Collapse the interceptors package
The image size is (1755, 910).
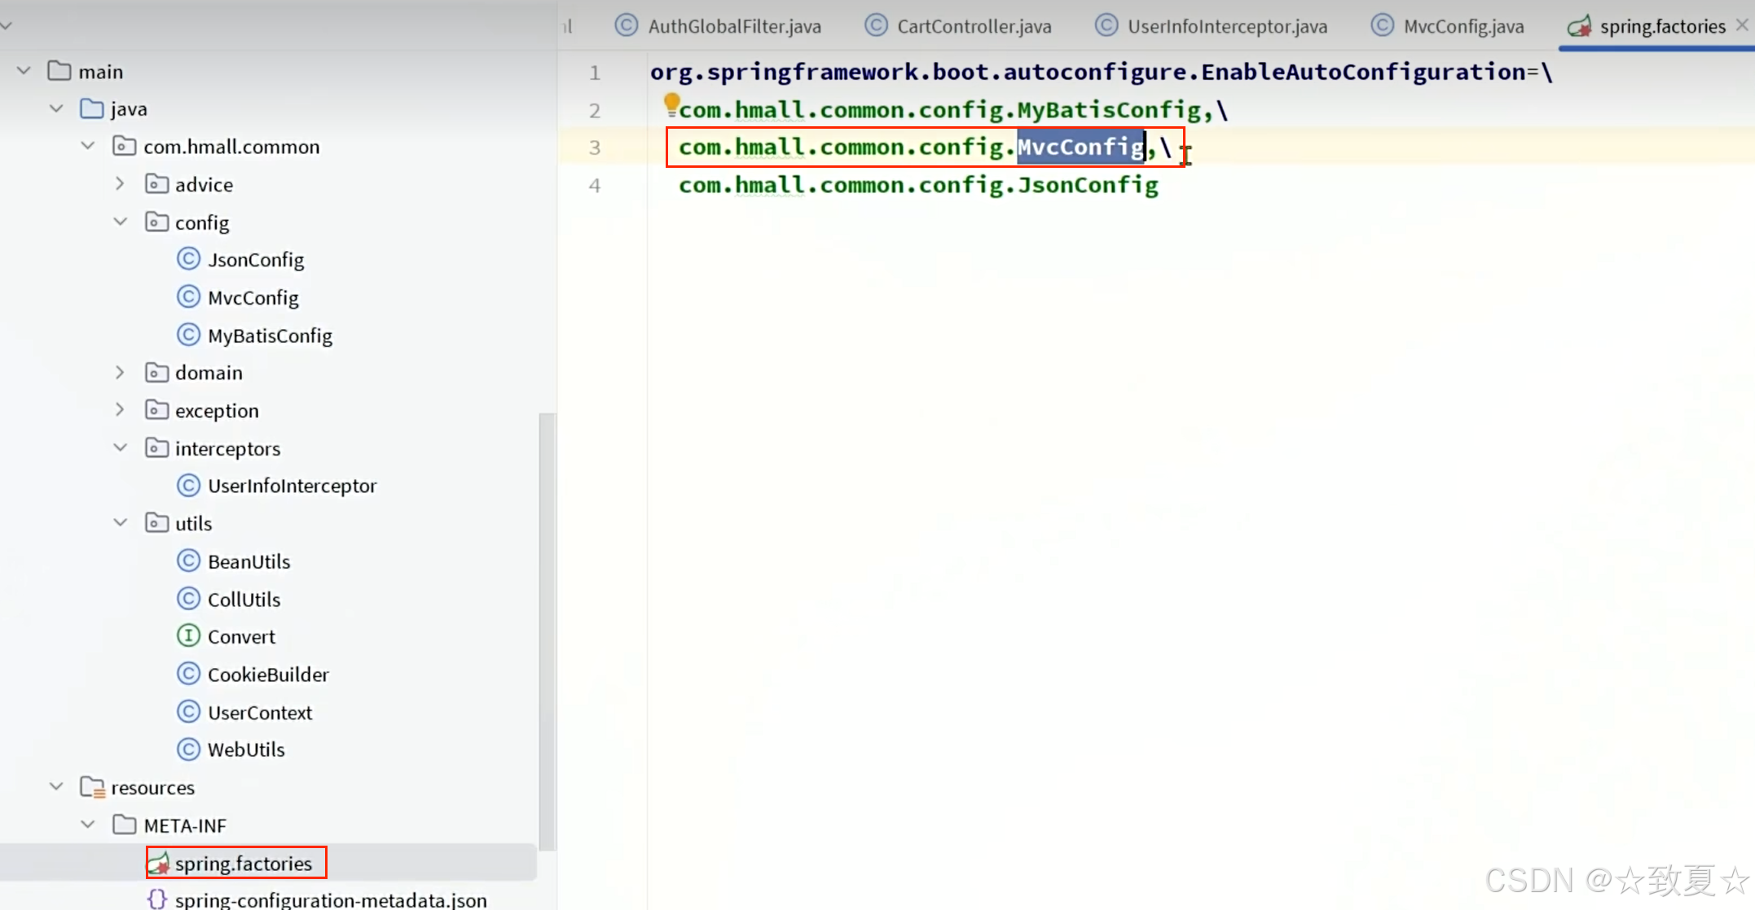click(x=120, y=448)
